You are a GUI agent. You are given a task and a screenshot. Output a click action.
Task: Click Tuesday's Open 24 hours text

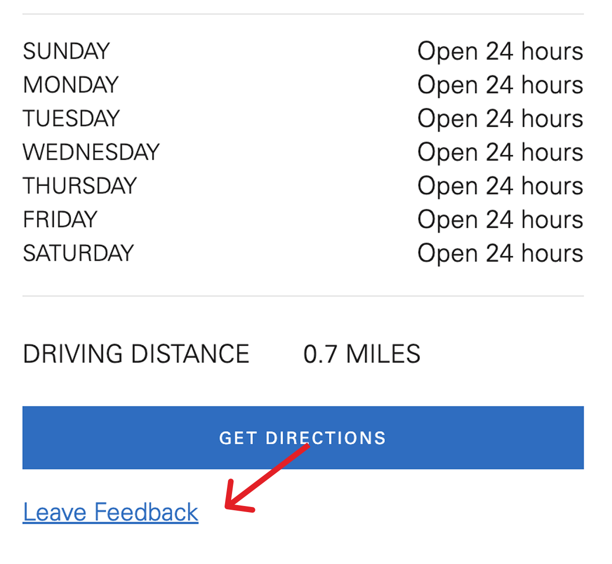(500, 118)
